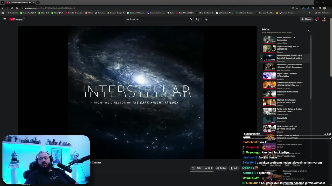The image size is (332, 186).
Task: Open Chrome three-dot menu
Action: click(329, 8)
